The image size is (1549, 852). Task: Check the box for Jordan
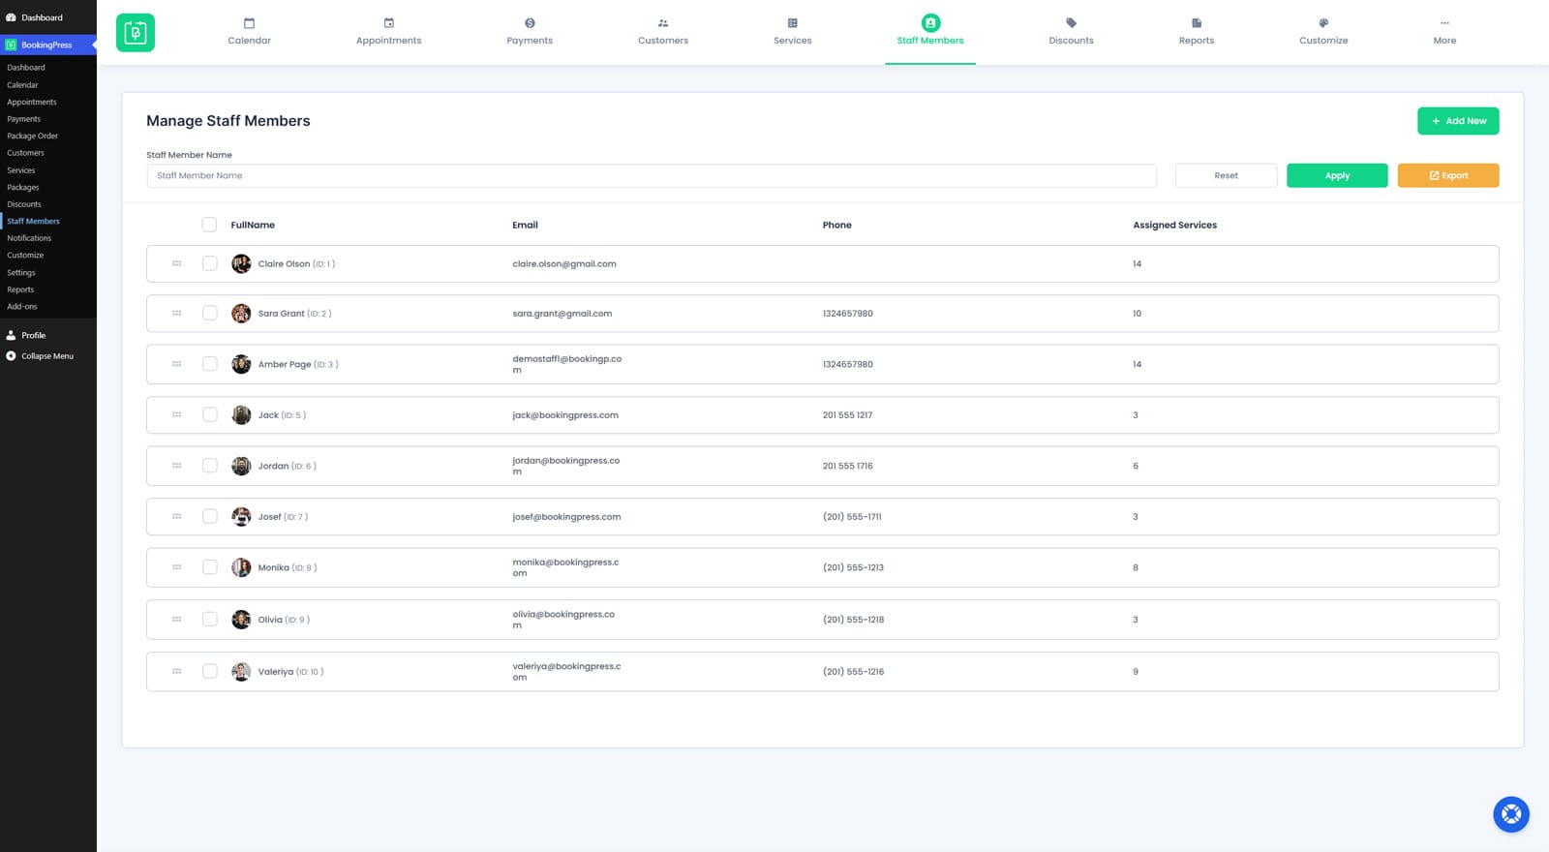point(209,466)
